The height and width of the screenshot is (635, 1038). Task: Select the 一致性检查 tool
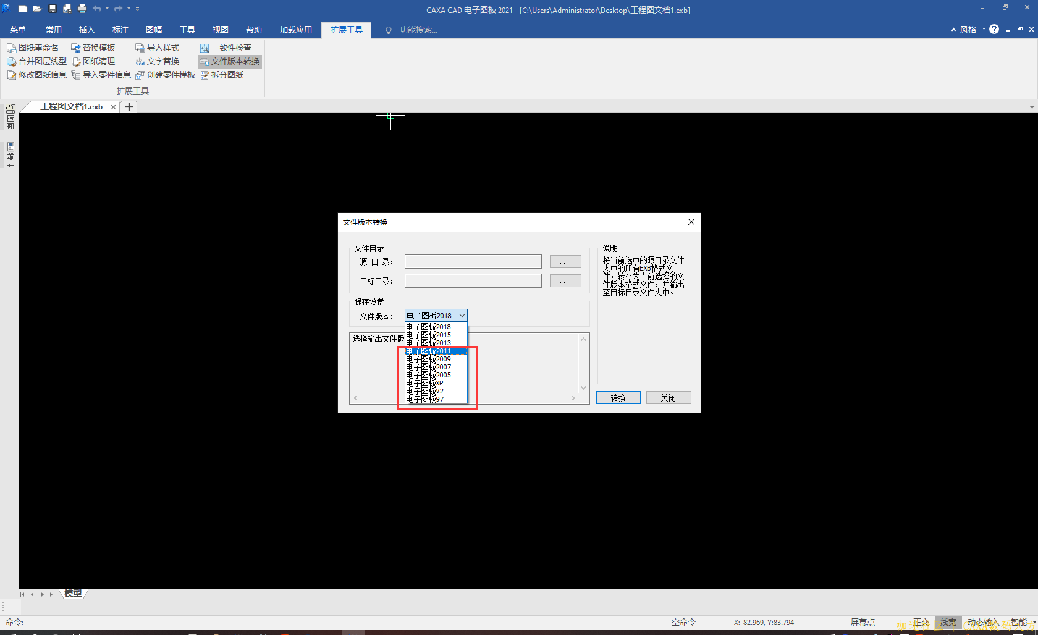[226, 48]
